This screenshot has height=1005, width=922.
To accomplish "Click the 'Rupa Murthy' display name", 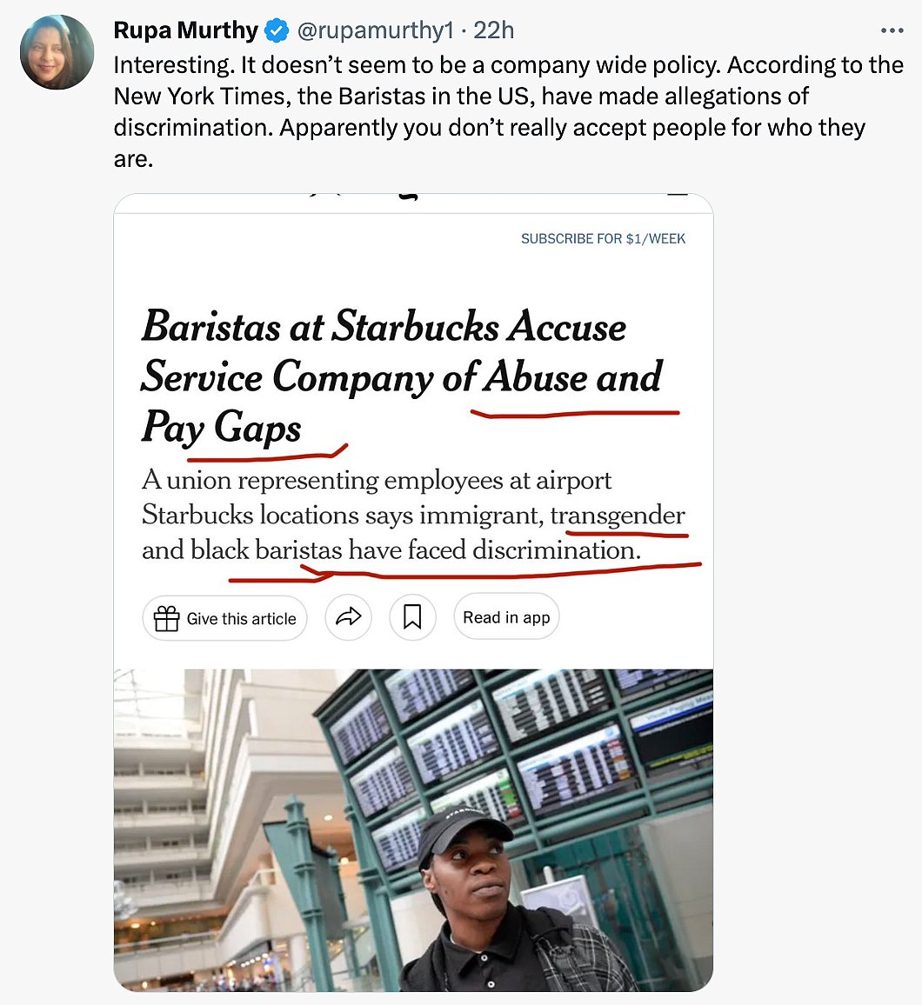I will (186, 30).
